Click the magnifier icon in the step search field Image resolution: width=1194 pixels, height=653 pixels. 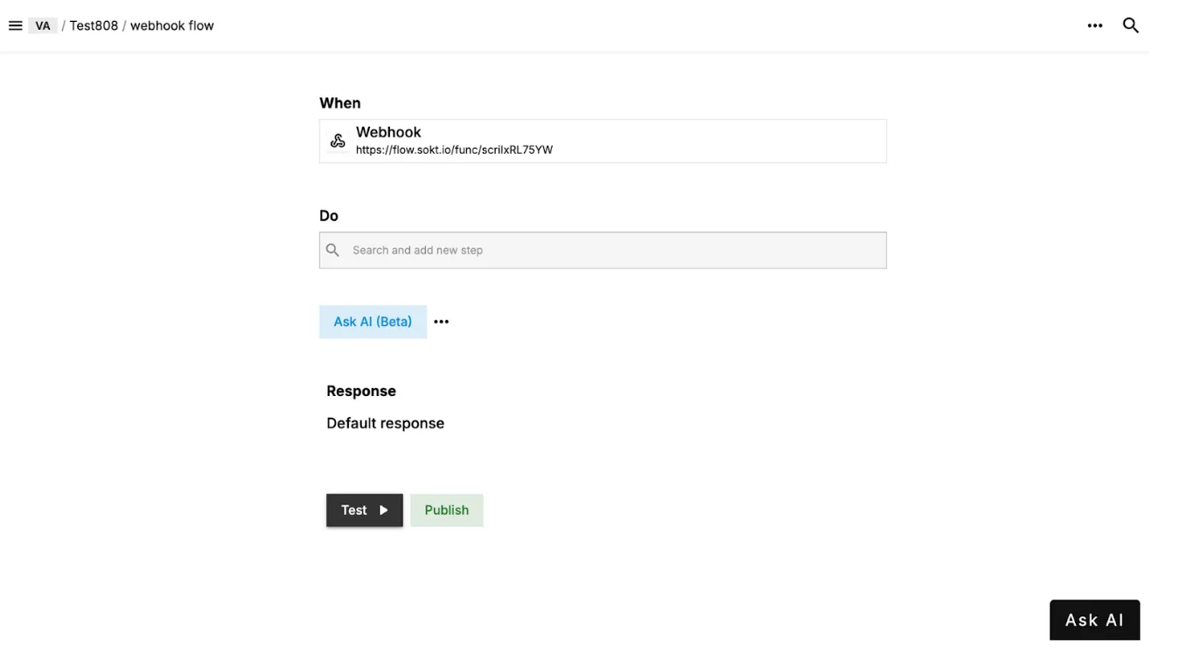point(332,250)
